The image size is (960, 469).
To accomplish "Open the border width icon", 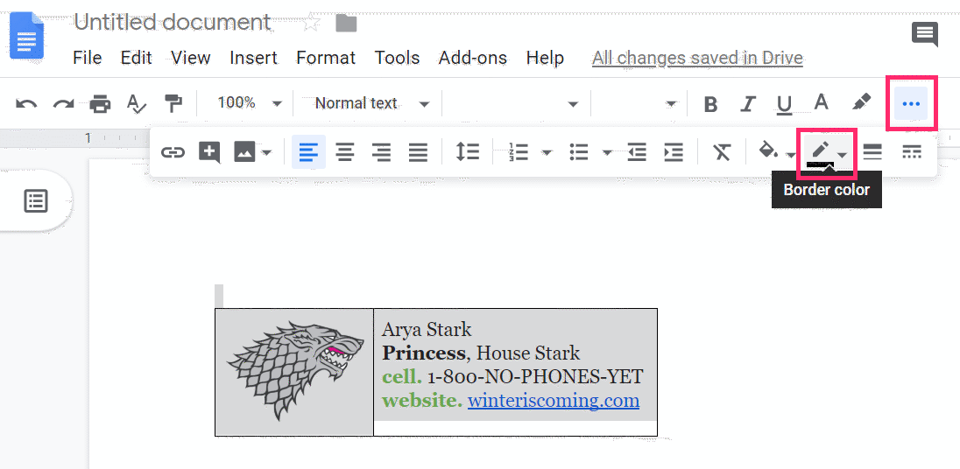I will coord(872,152).
